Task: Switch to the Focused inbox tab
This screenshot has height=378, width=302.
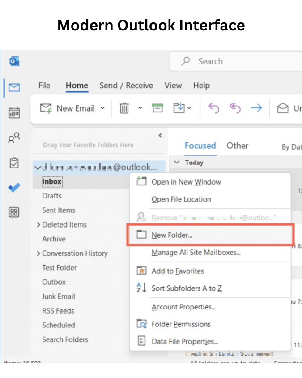Action: click(x=200, y=146)
